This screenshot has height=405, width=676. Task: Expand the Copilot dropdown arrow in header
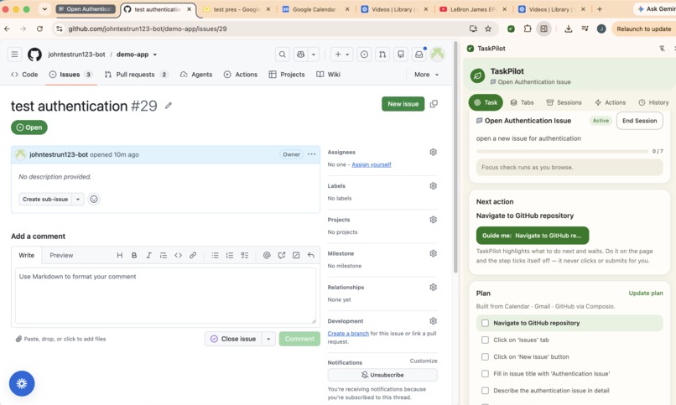point(314,55)
